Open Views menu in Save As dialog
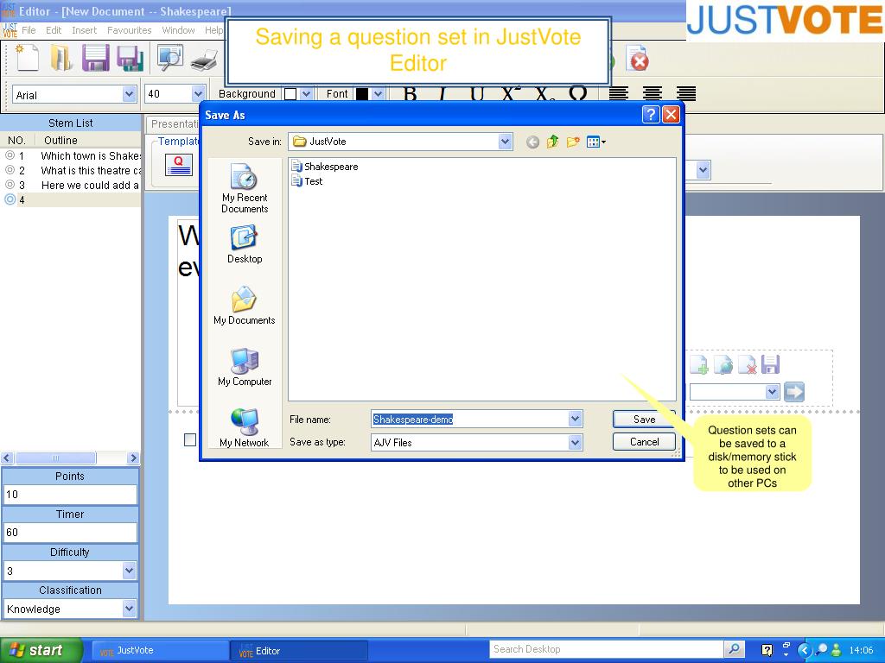Viewport: 885px width, 663px height. [x=595, y=142]
